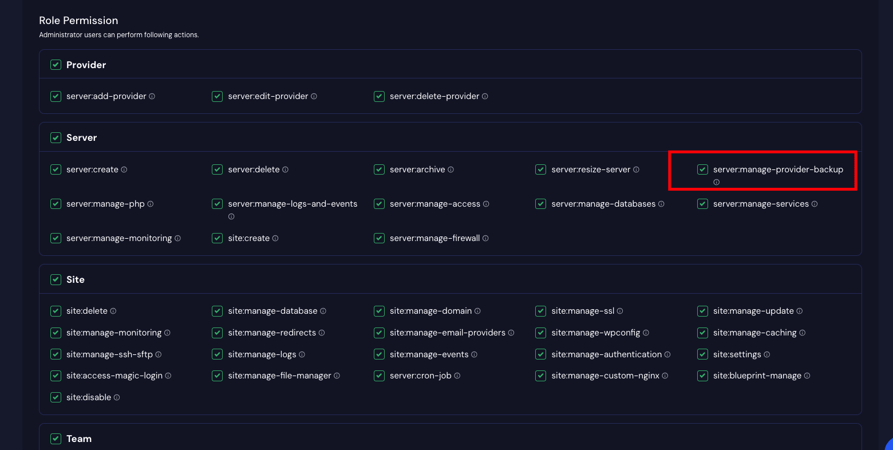Click info icon beside server:delete-provider

485,96
